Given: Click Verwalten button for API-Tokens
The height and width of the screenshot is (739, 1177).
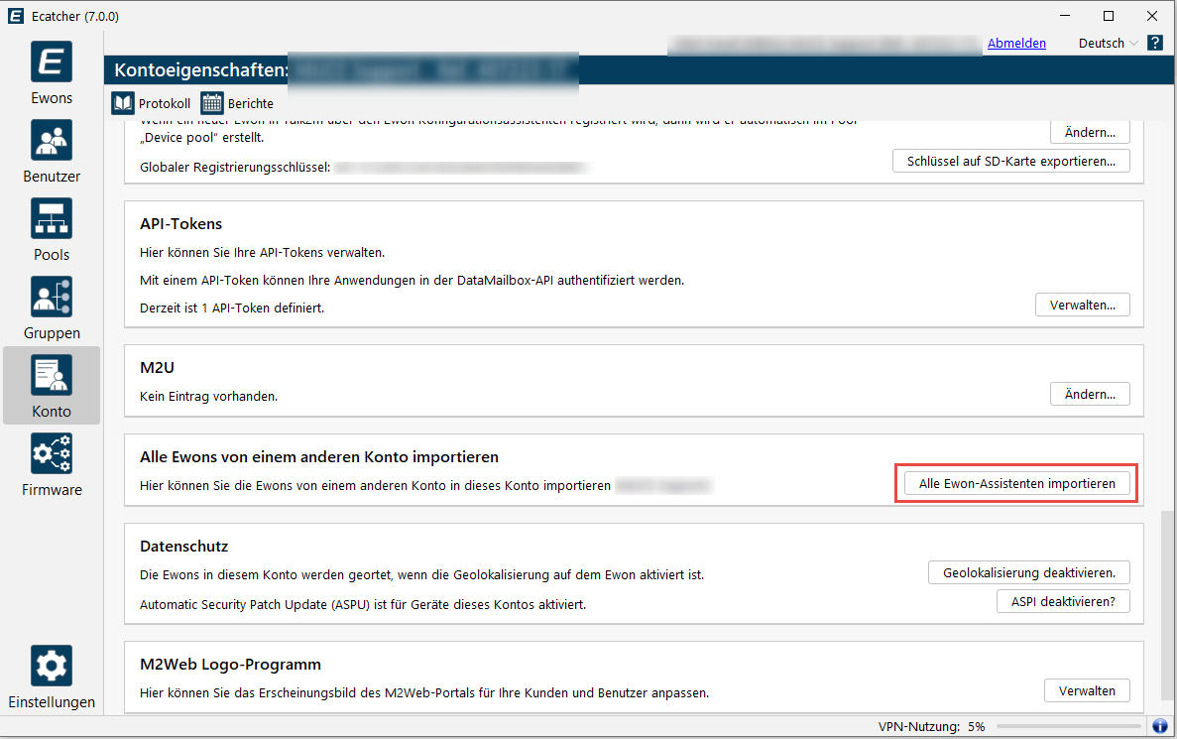Looking at the screenshot, I should pyautogui.click(x=1082, y=306).
